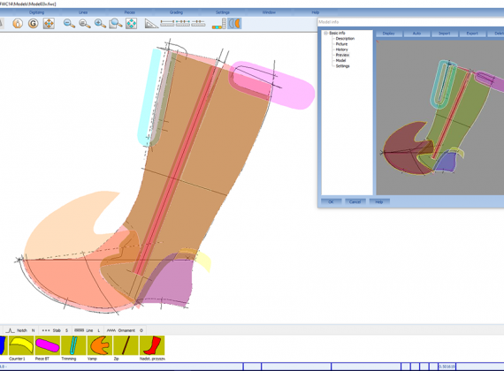This screenshot has width=504, height=371.
Task: Collapse the Basic info tree node
Action: point(325,33)
